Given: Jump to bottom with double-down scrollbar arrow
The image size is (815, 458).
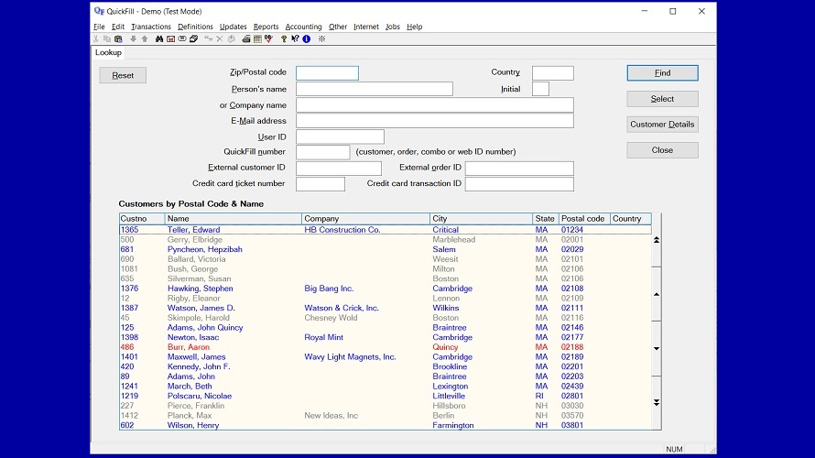Looking at the screenshot, I should point(657,402).
